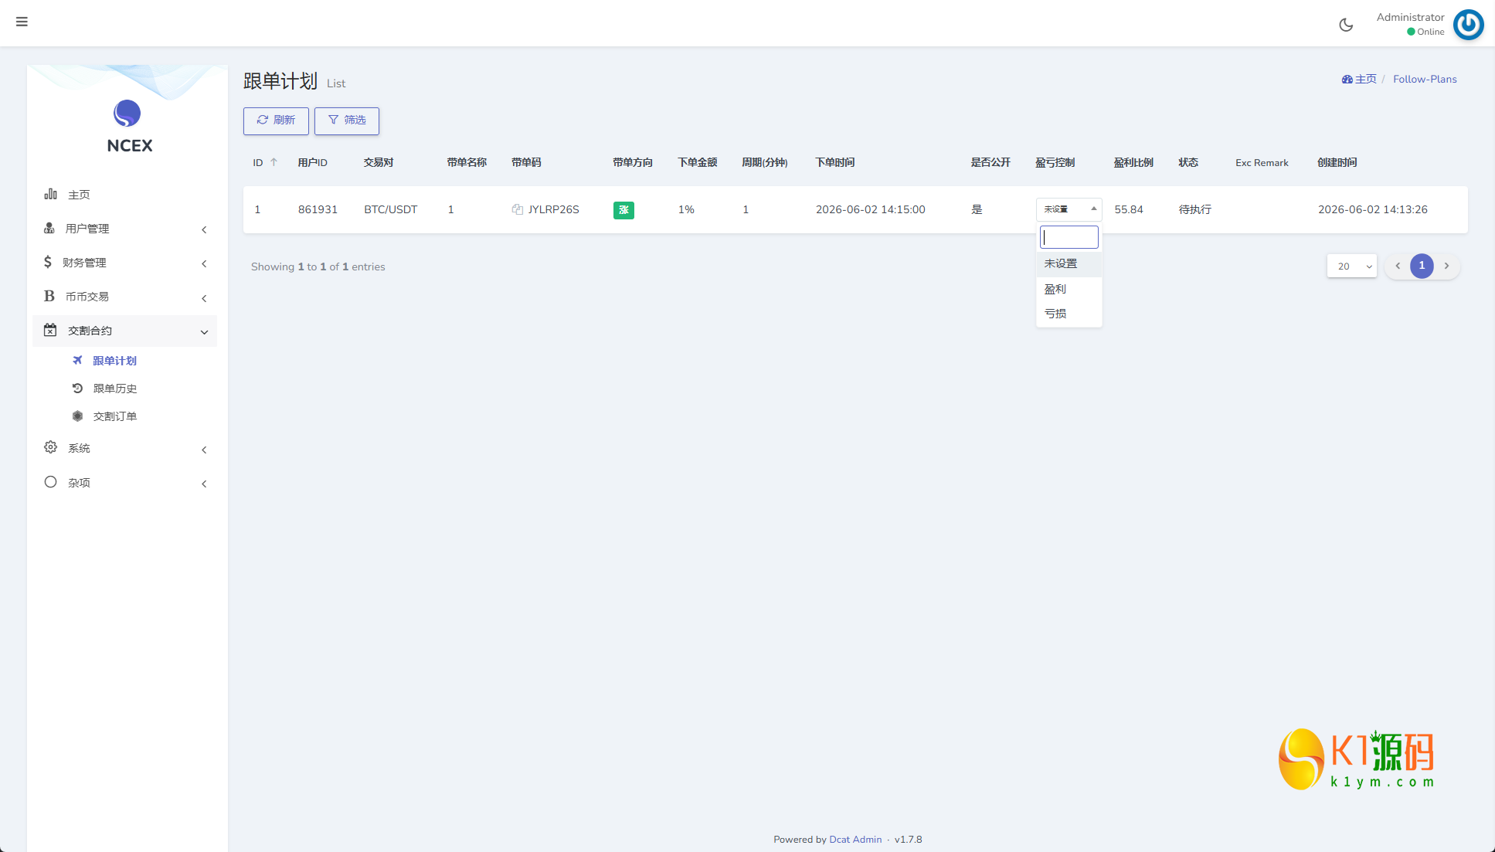This screenshot has width=1495, height=852.
Task: Focus the dropdown search input field
Action: (1069, 237)
